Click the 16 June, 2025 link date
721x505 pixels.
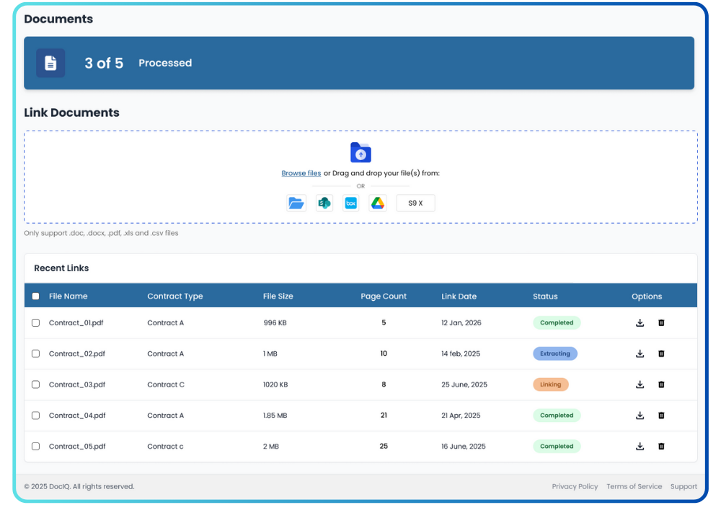pos(464,446)
